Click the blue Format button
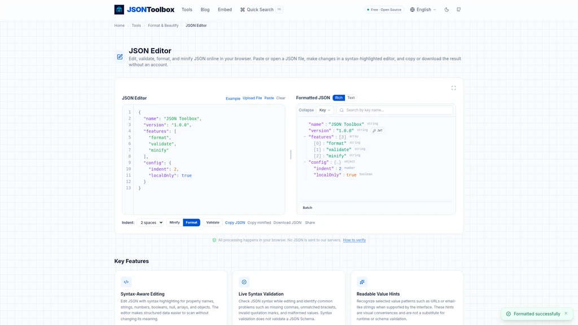The image size is (578, 325). (191, 222)
